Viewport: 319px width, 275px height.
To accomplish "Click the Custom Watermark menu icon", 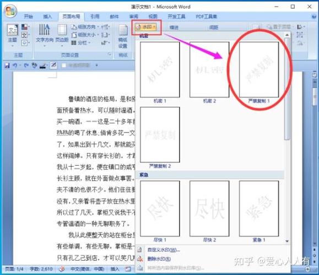I will pos(140,250).
